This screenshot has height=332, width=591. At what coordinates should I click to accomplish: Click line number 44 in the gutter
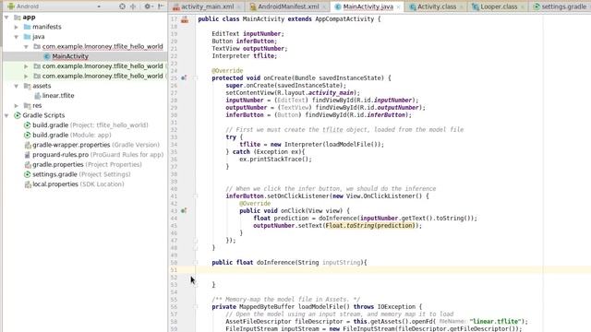(174, 219)
